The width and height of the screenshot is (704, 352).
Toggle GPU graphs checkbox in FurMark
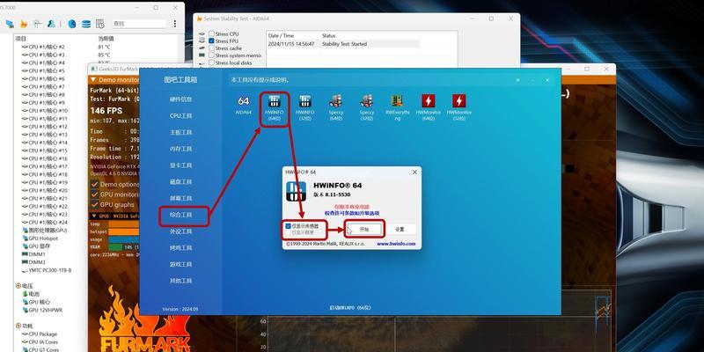pyautogui.click(x=94, y=205)
